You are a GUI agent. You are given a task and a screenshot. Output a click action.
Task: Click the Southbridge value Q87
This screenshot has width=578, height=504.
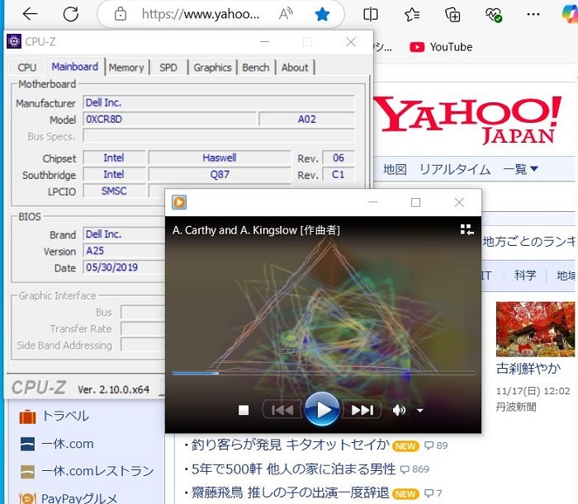coord(220,175)
